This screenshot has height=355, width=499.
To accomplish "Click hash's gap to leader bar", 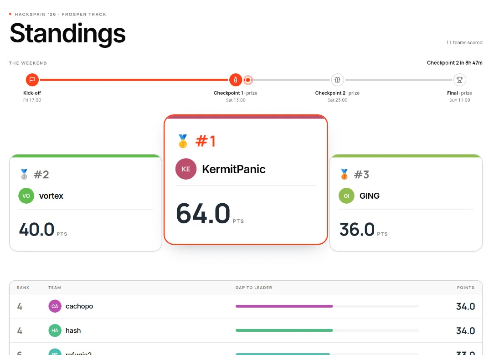I will (327, 330).
